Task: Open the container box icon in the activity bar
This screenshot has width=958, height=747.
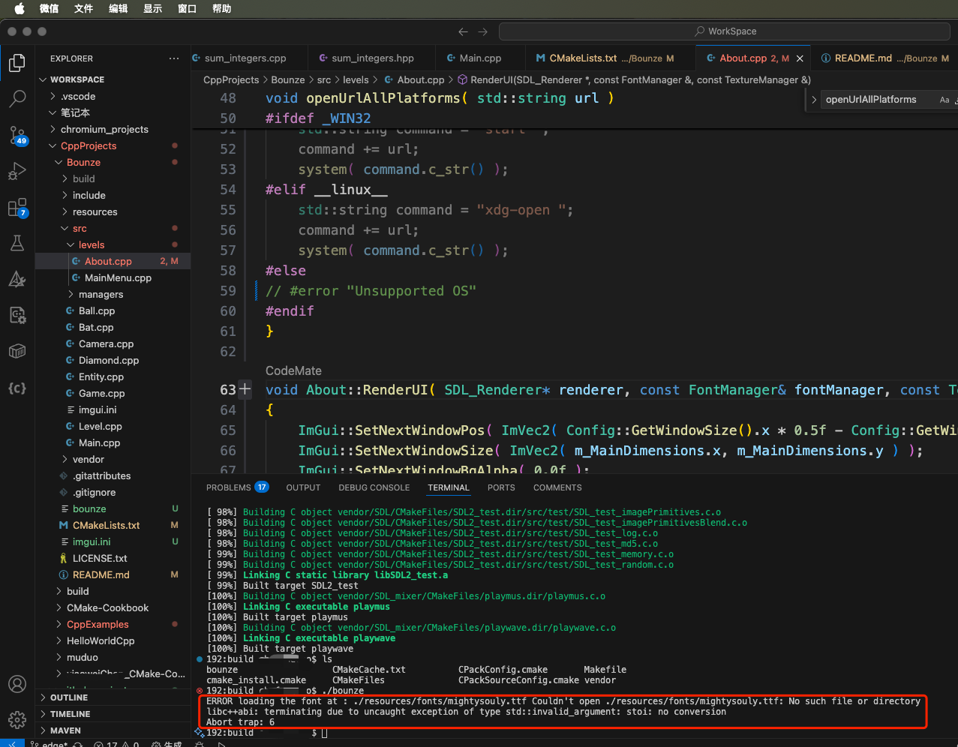Action: 17,351
